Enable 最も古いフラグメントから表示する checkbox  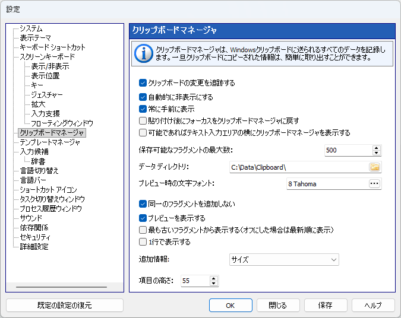(x=143, y=230)
